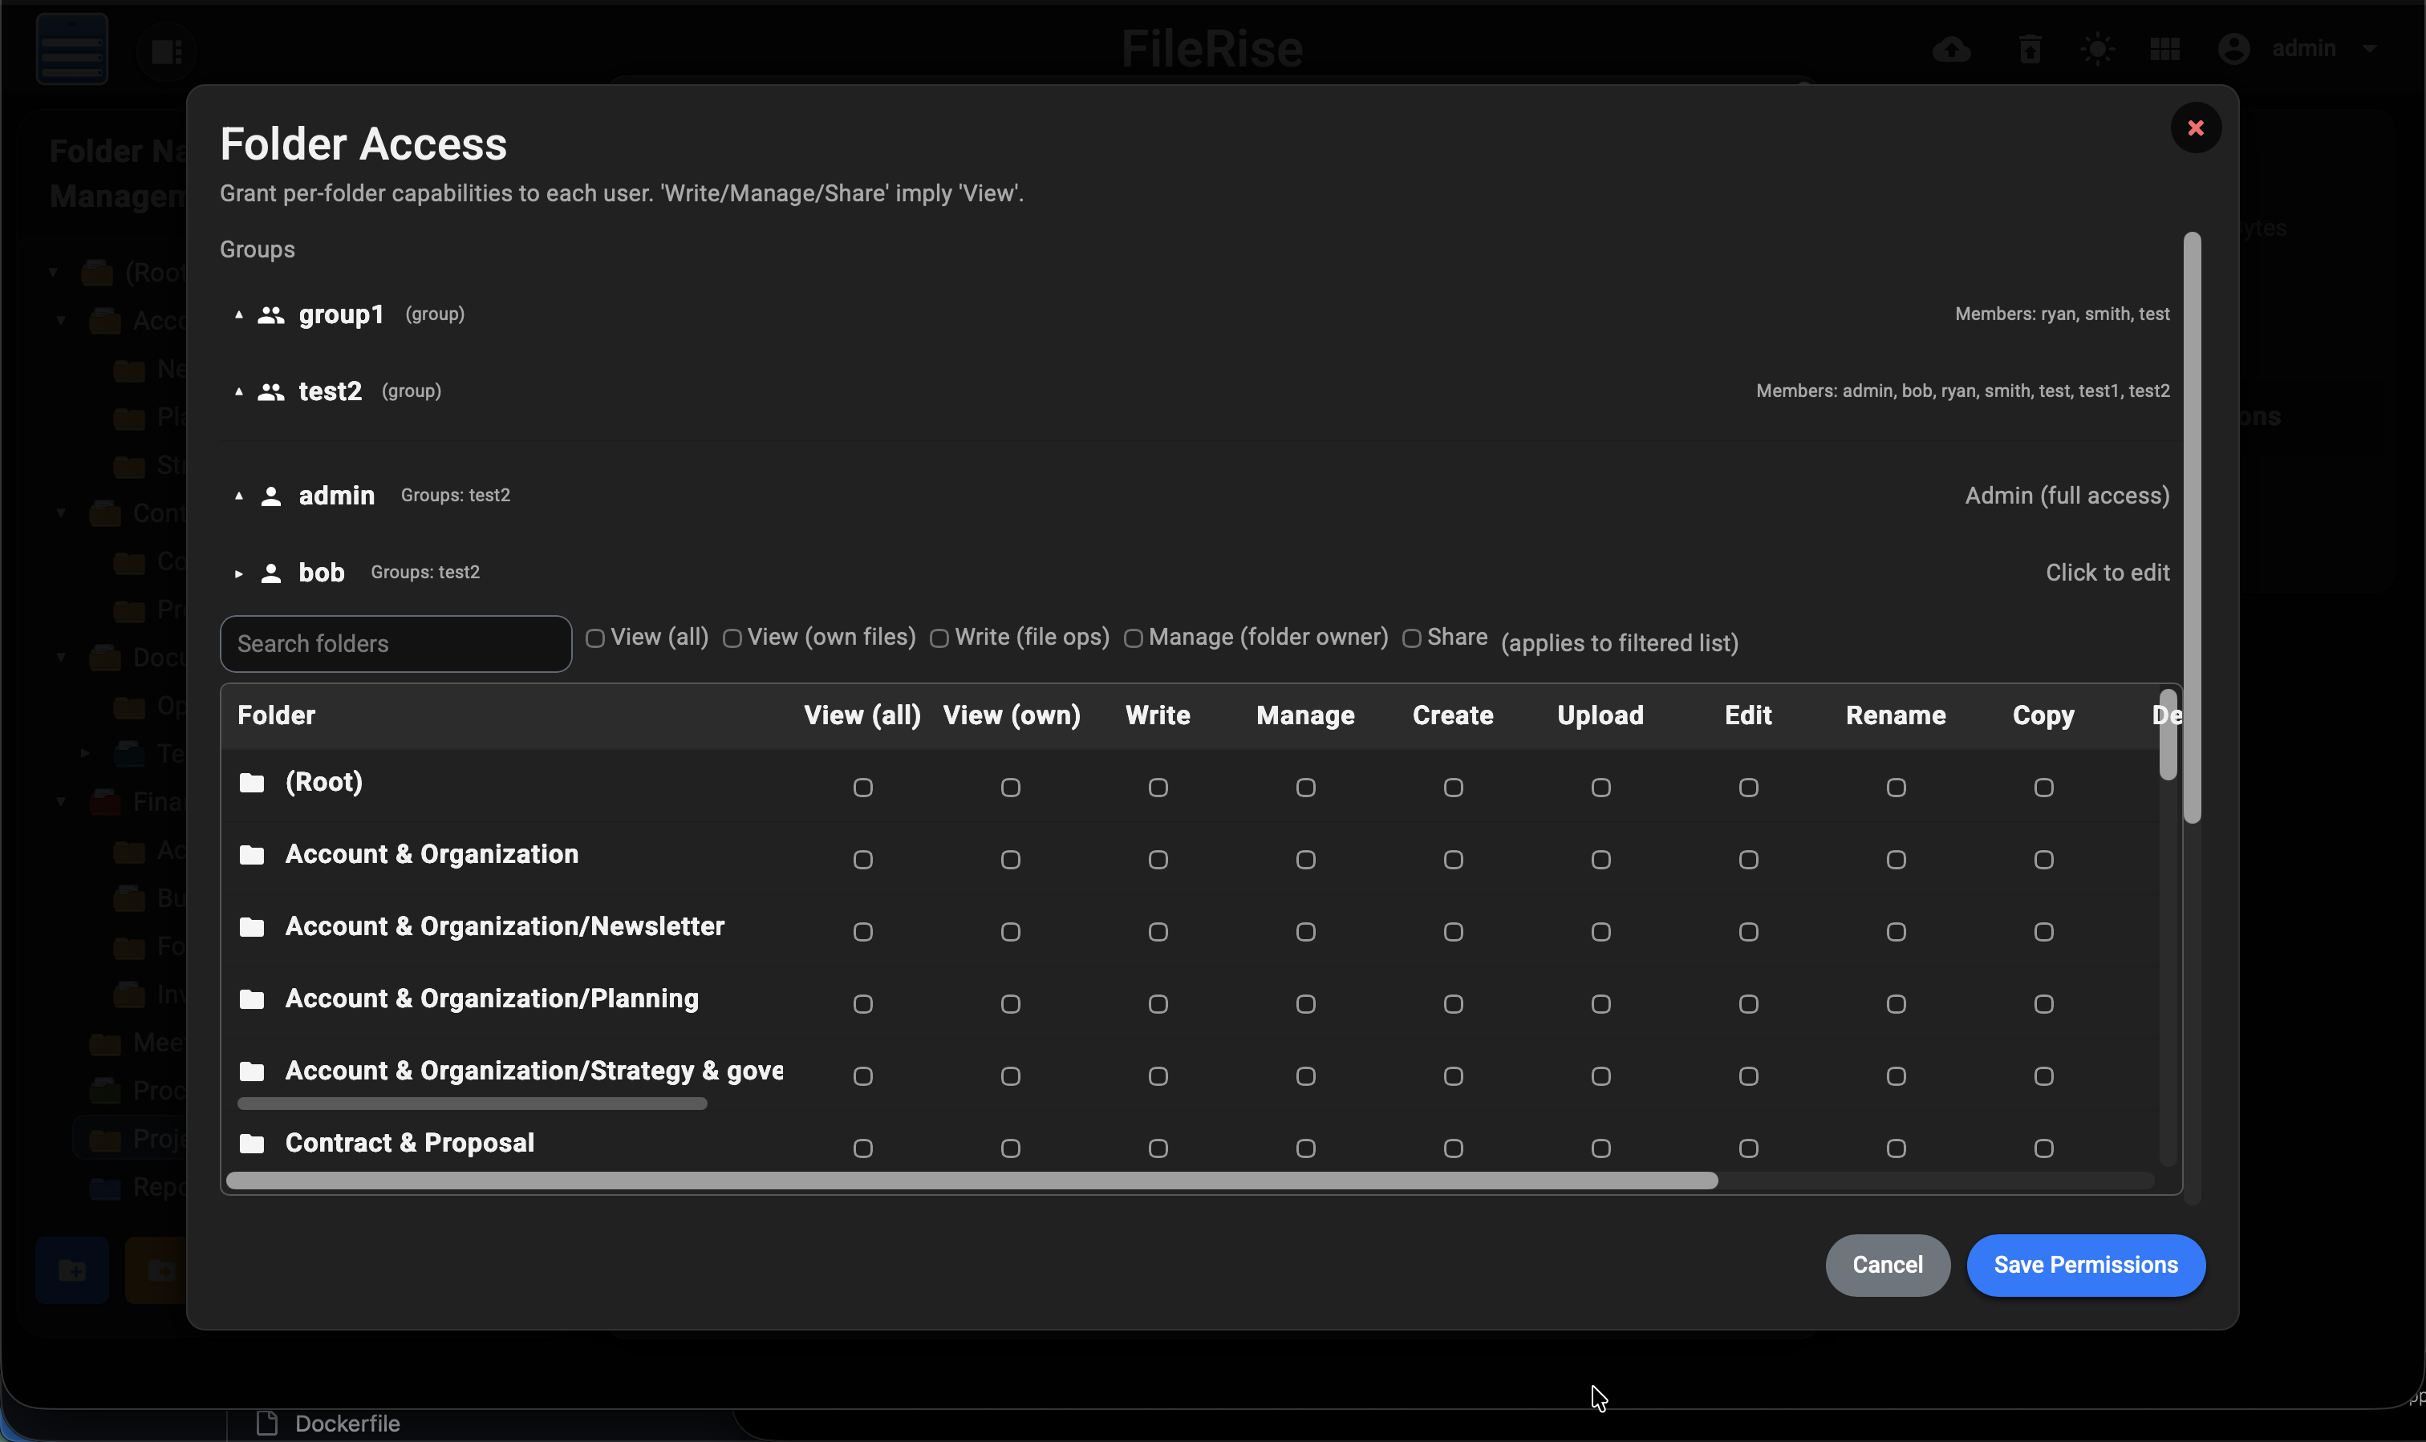
Task: Open the recycle bin trash icon
Action: (x=2030, y=49)
